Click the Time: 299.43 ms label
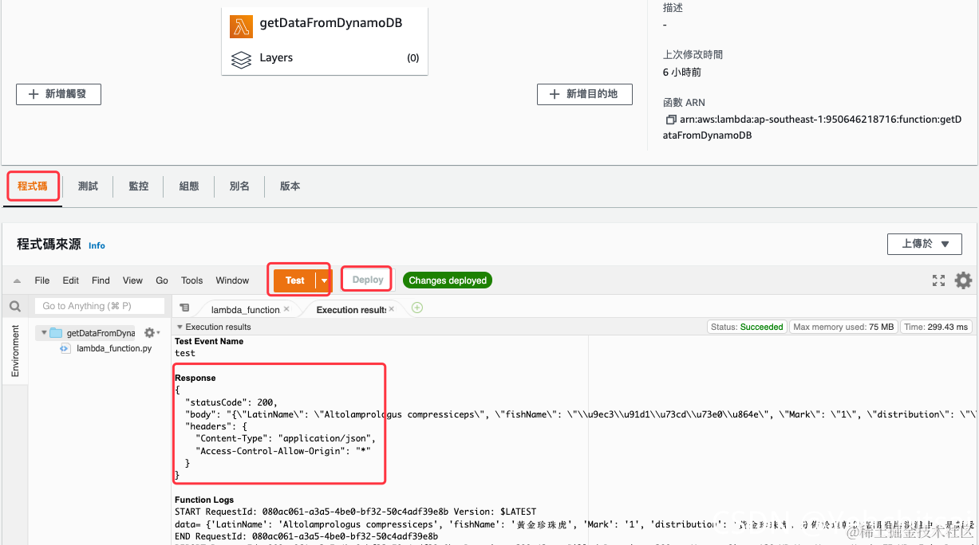 [937, 327]
